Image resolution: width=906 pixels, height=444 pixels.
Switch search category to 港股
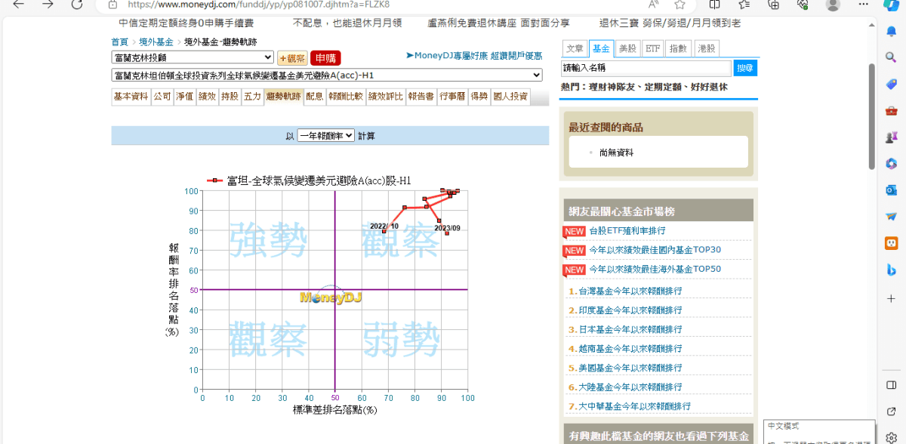(x=706, y=48)
